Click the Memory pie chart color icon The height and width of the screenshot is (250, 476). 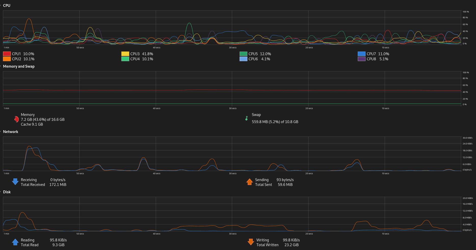[17, 119]
